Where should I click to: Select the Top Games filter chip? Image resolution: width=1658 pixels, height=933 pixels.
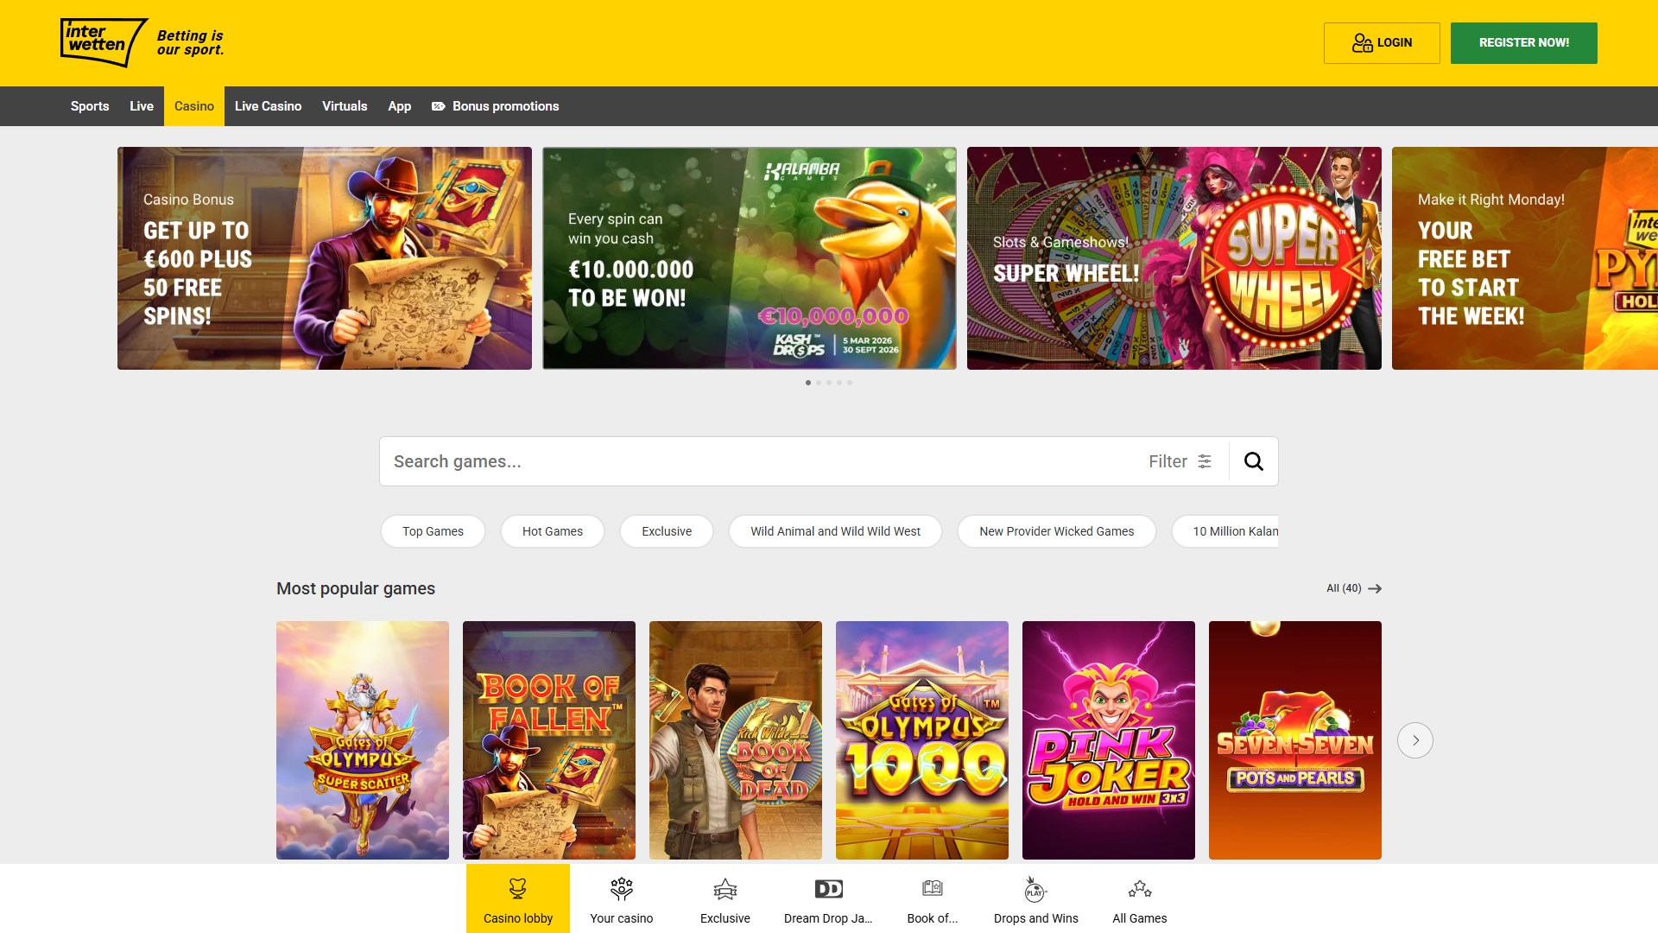[x=433, y=531]
